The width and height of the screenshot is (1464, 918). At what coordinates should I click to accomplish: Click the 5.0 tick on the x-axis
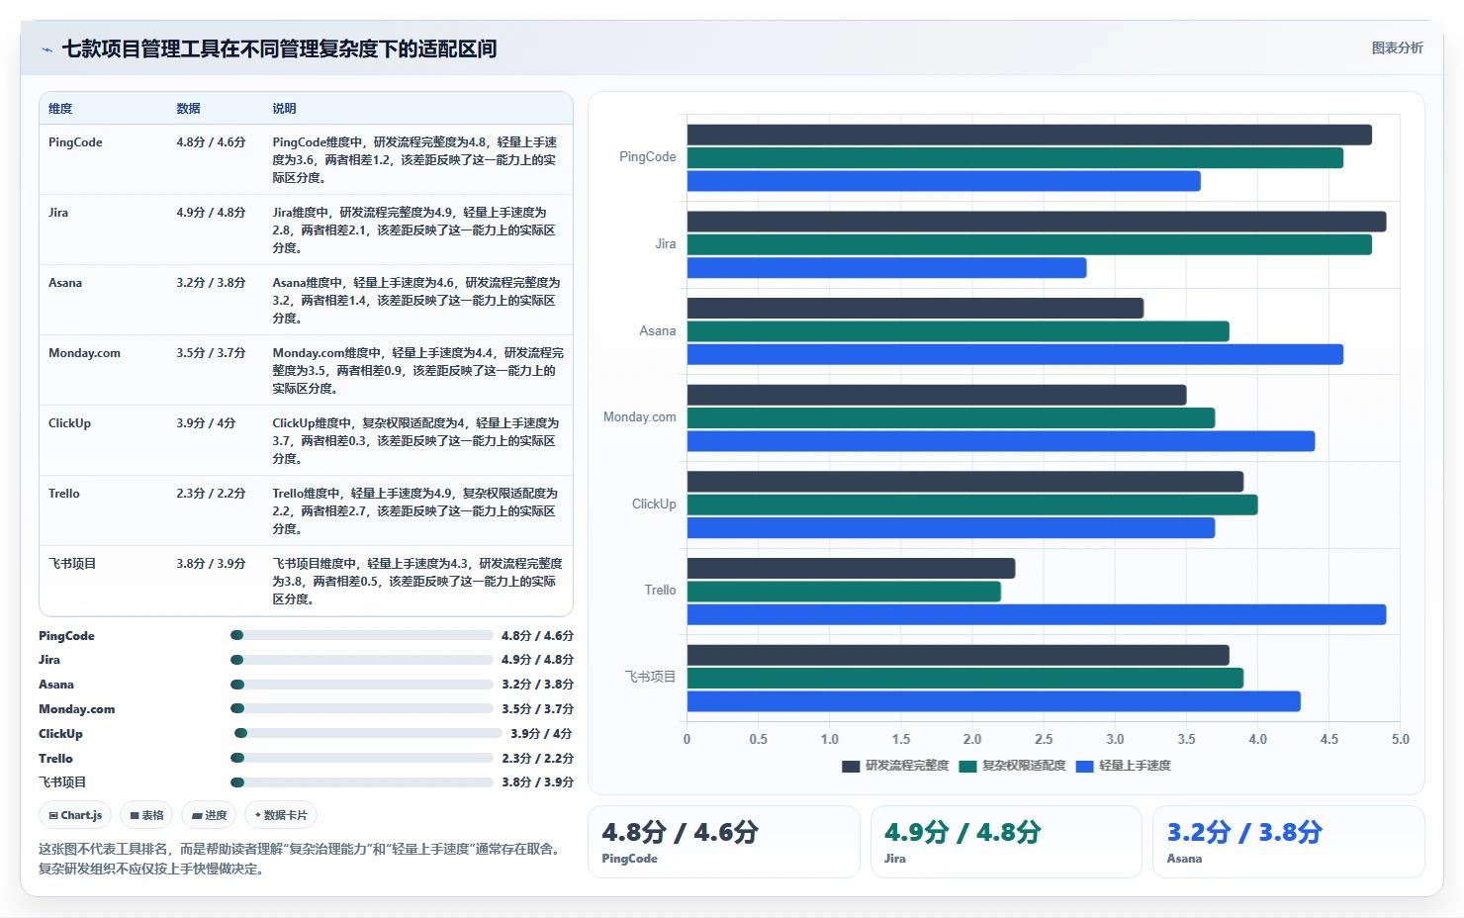(1401, 739)
